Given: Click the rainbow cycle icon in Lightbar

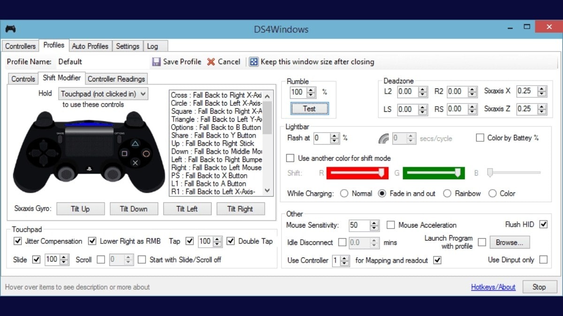Looking at the screenshot, I should 384,138.
